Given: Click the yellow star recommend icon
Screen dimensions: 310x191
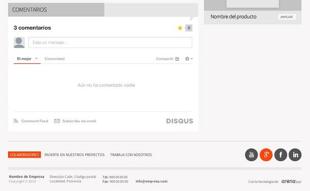Looking at the screenshot, I should 180,28.
